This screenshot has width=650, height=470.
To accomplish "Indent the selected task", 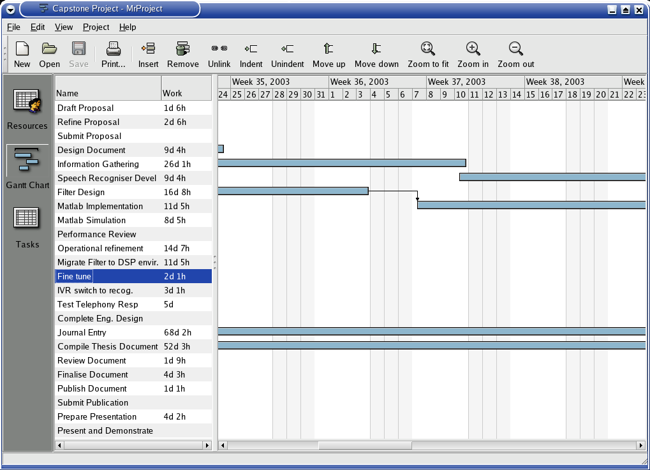I will coord(251,49).
